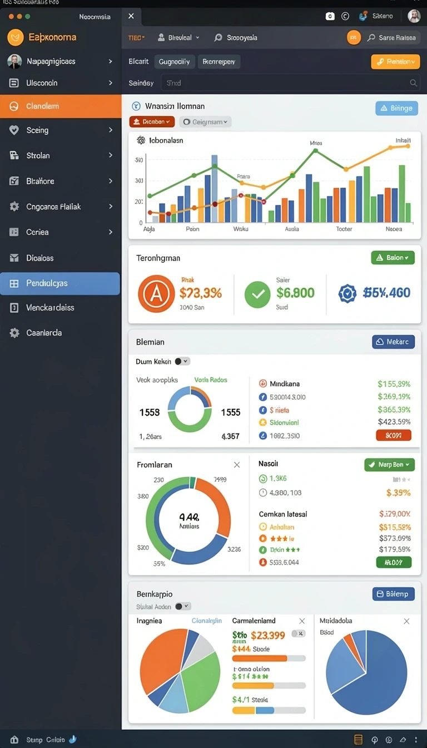Click the user avatar in top-right corner
This screenshot has height=748, width=427.
click(414, 16)
